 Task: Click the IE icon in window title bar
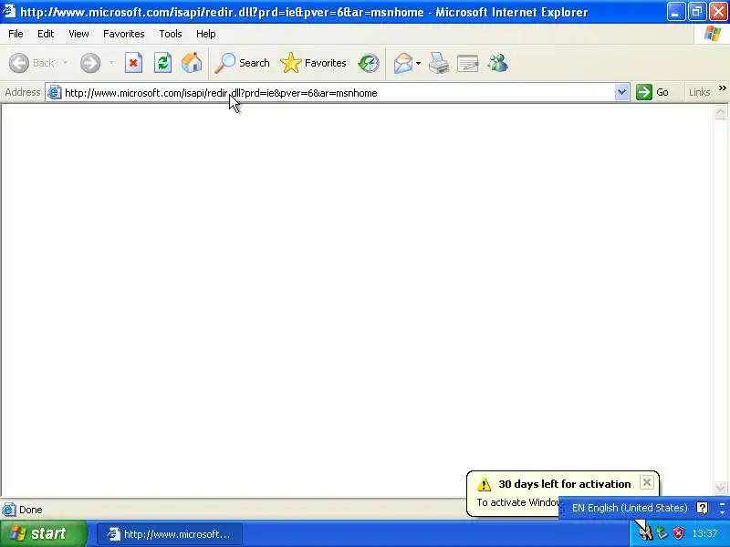tap(10, 11)
